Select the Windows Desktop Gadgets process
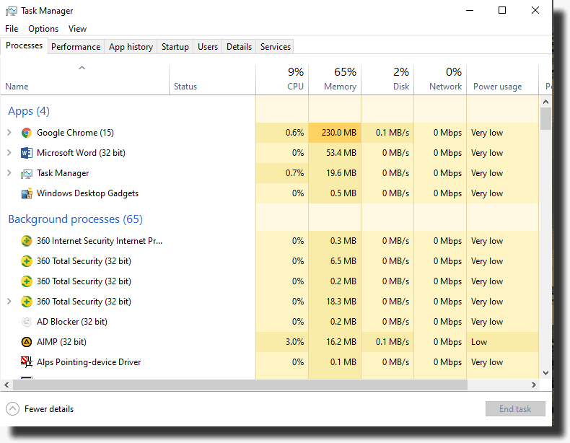This screenshot has height=443, width=570. click(87, 193)
